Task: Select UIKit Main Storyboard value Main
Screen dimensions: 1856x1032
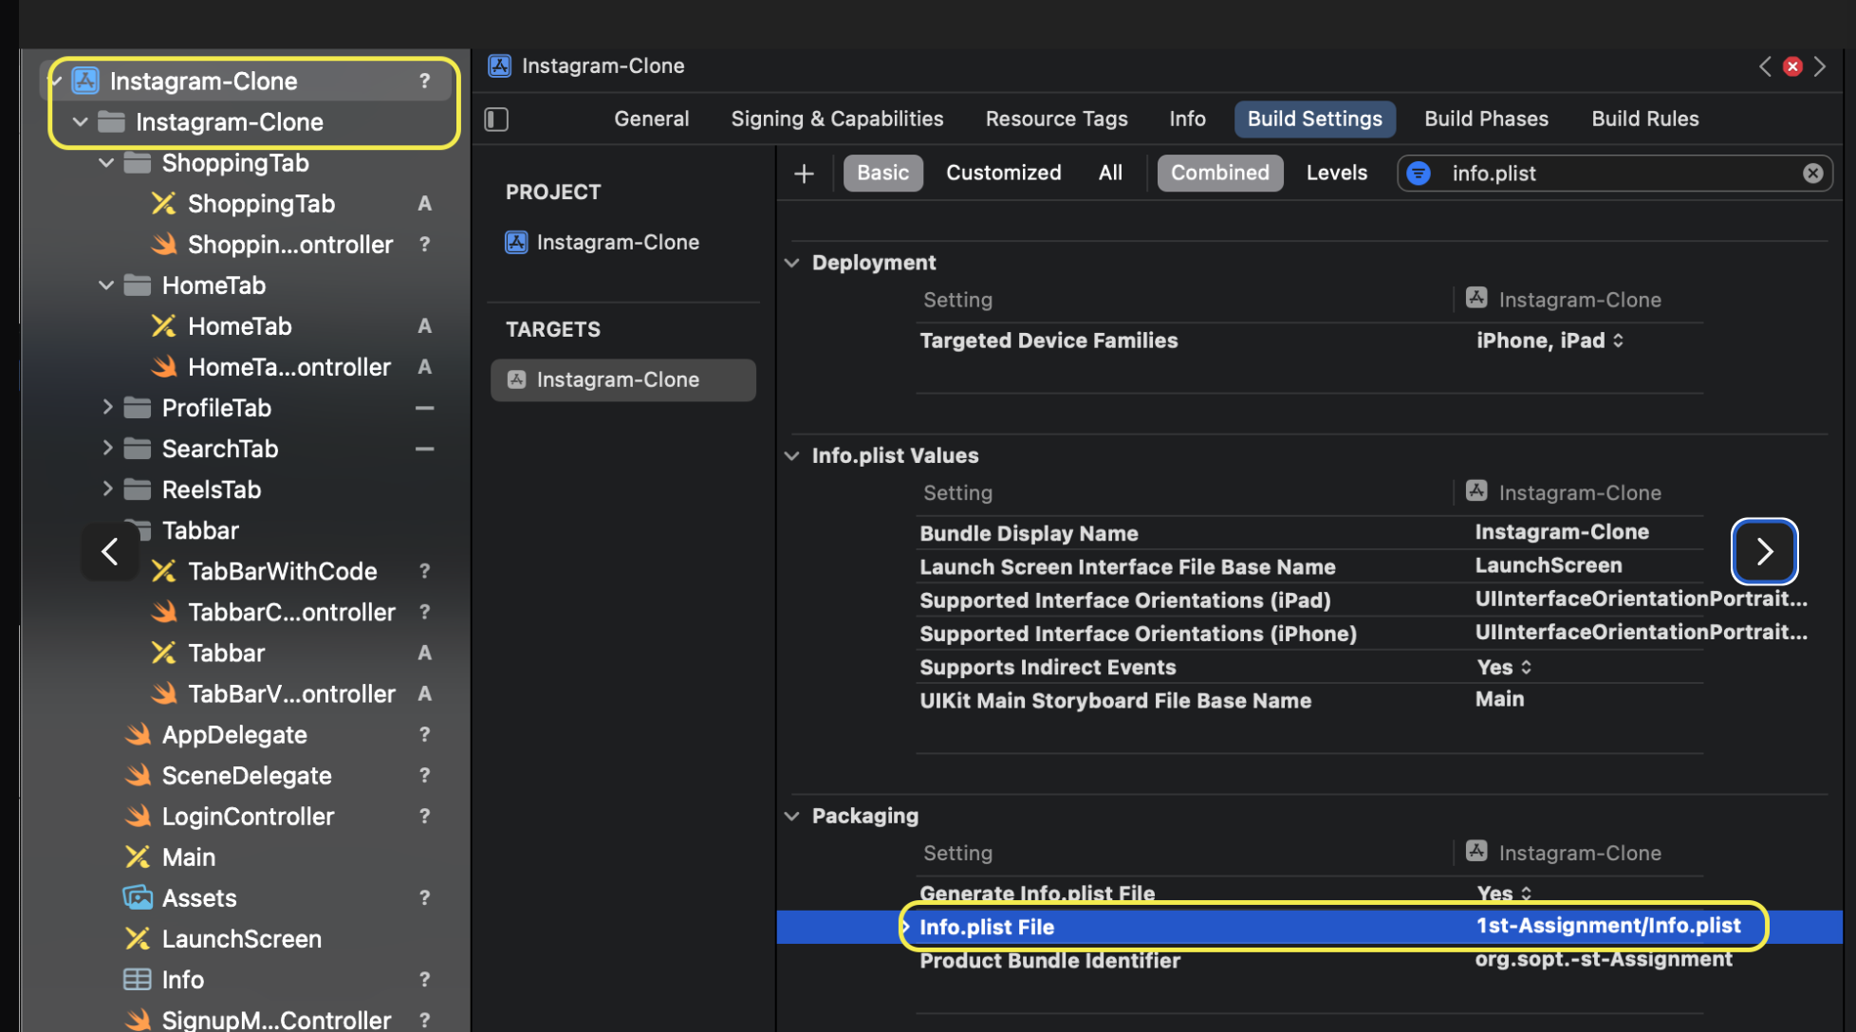Action: tap(1499, 699)
